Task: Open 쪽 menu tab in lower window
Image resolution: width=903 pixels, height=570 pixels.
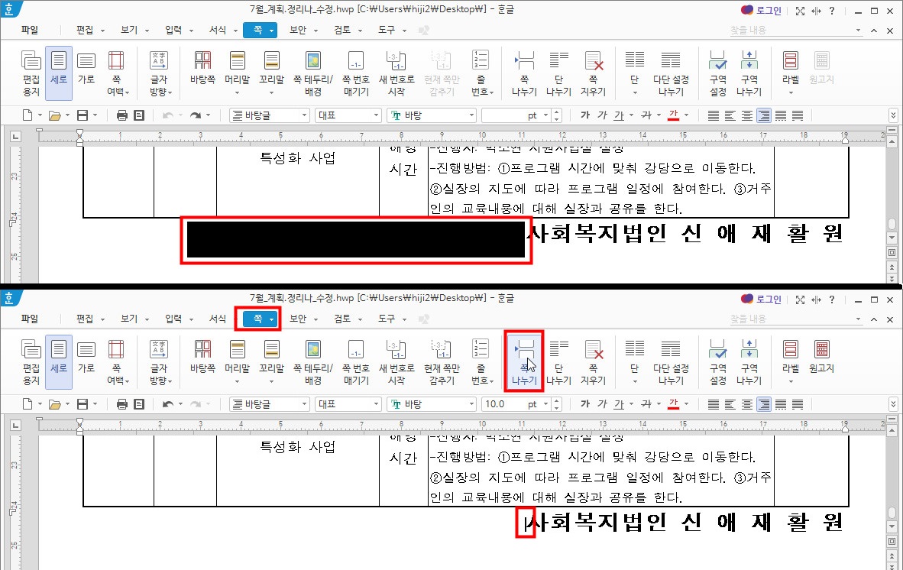Action: (x=260, y=319)
